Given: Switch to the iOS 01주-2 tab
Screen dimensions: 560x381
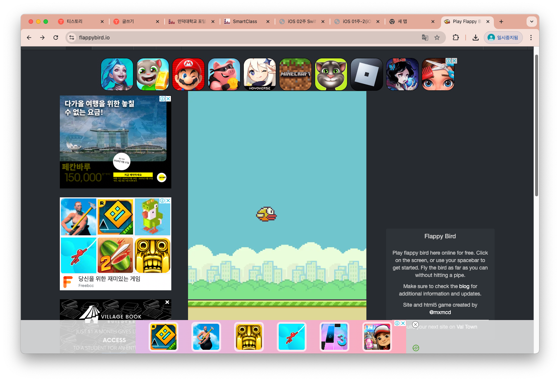Looking at the screenshot, I should [357, 22].
